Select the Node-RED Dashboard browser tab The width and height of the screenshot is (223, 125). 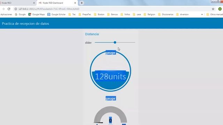(x=57, y=3)
